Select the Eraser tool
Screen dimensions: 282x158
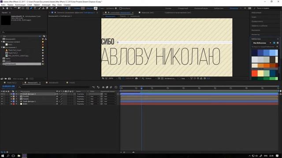[x=47, y=8]
